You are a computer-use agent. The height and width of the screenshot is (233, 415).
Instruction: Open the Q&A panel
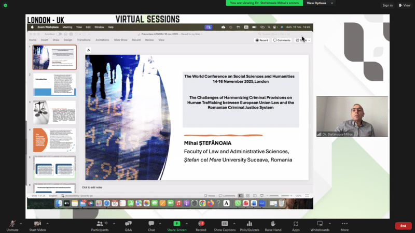point(128,225)
